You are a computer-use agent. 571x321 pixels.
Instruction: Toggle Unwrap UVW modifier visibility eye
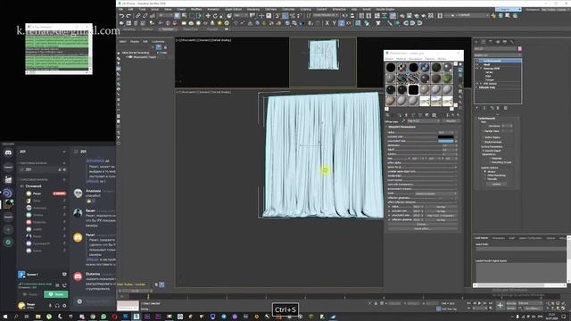click(477, 69)
